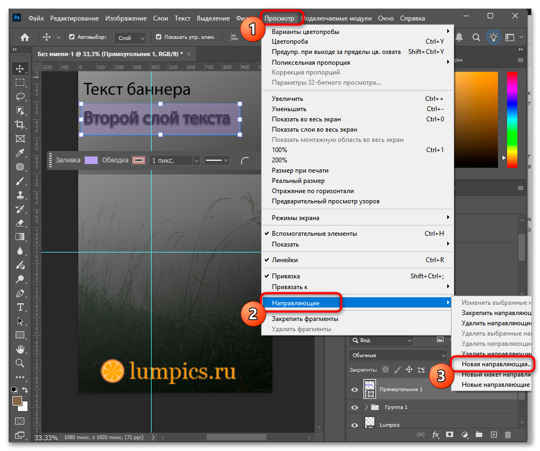
Task: Open the Слой auto-select dropdown
Action: click(130, 38)
